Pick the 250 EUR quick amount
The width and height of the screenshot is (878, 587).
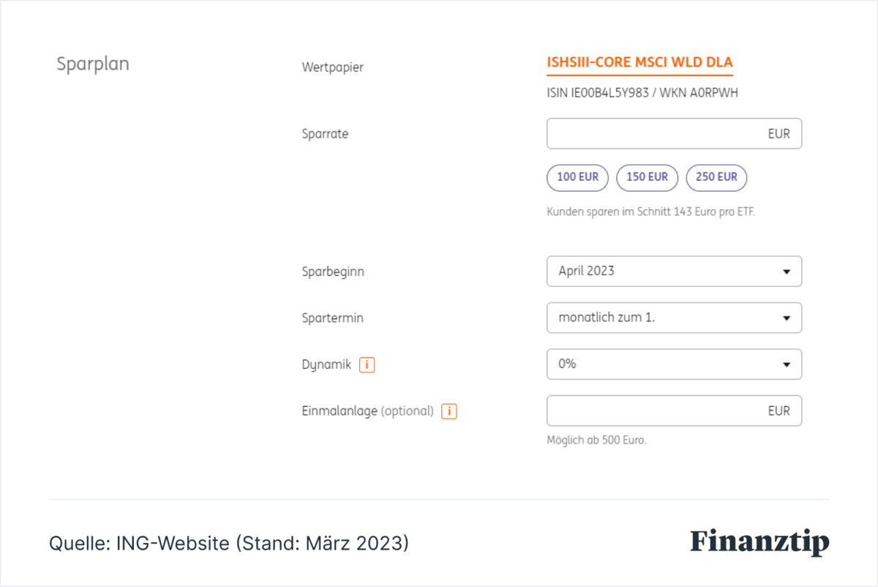[716, 177]
